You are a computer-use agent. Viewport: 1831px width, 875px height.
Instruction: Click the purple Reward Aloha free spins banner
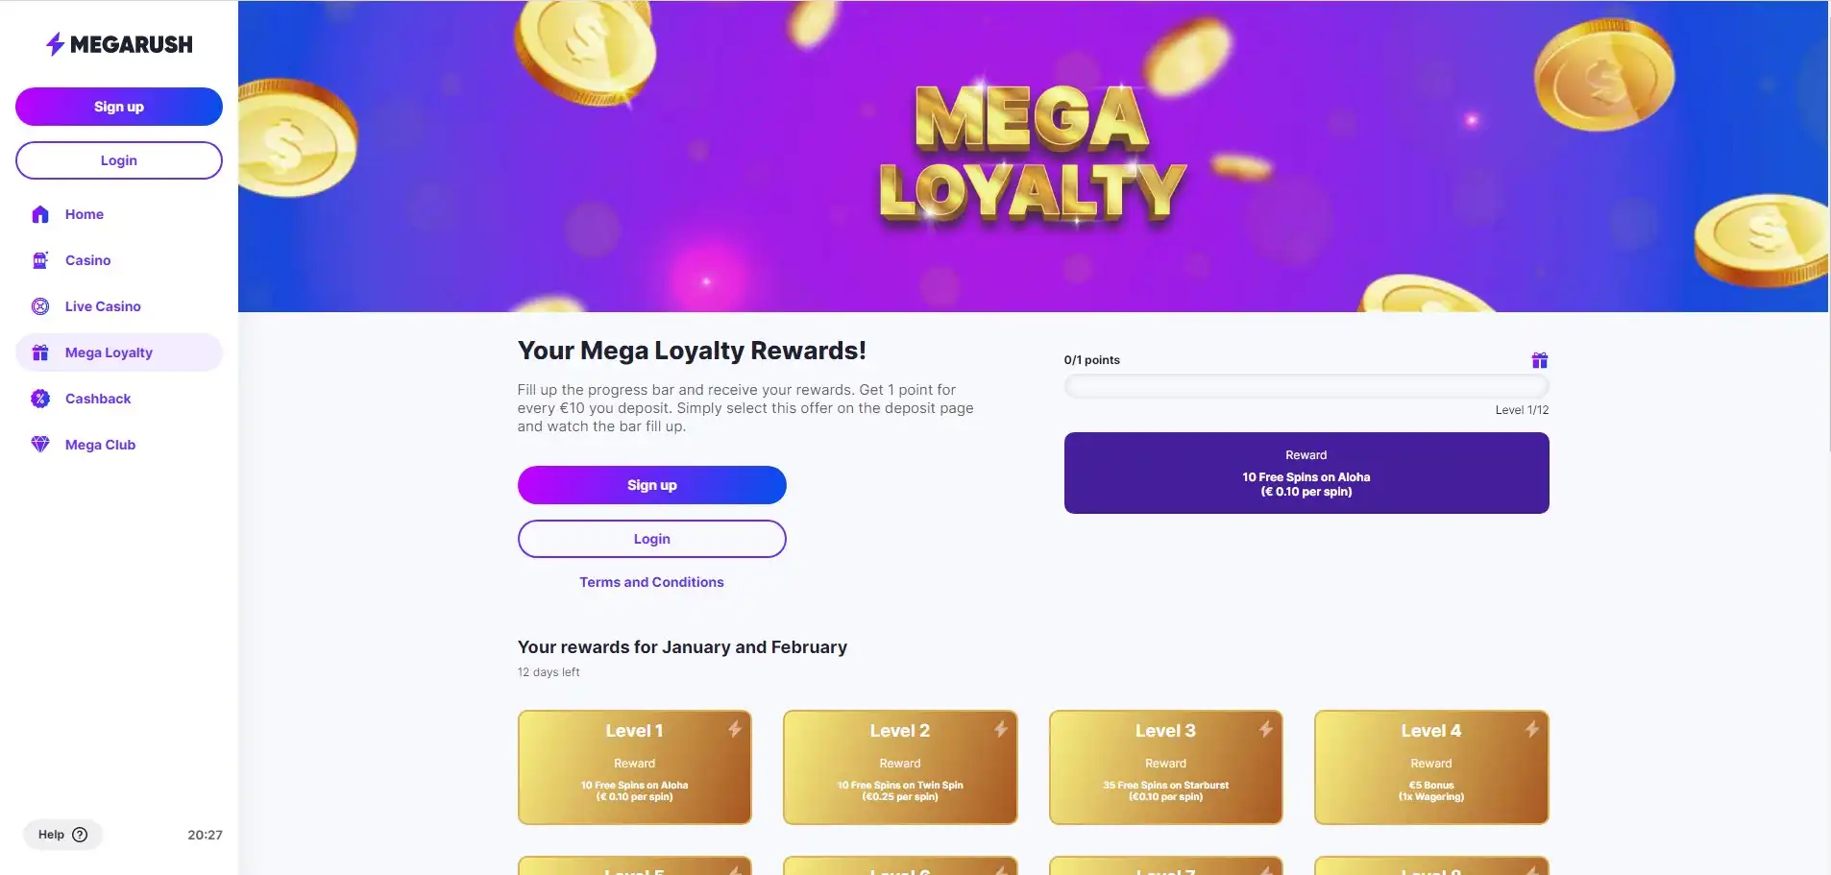(x=1306, y=473)
